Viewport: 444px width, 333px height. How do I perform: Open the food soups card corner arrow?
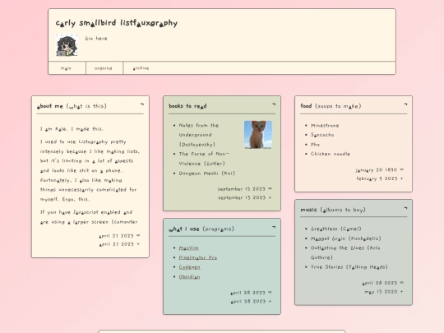coord(405,104)
